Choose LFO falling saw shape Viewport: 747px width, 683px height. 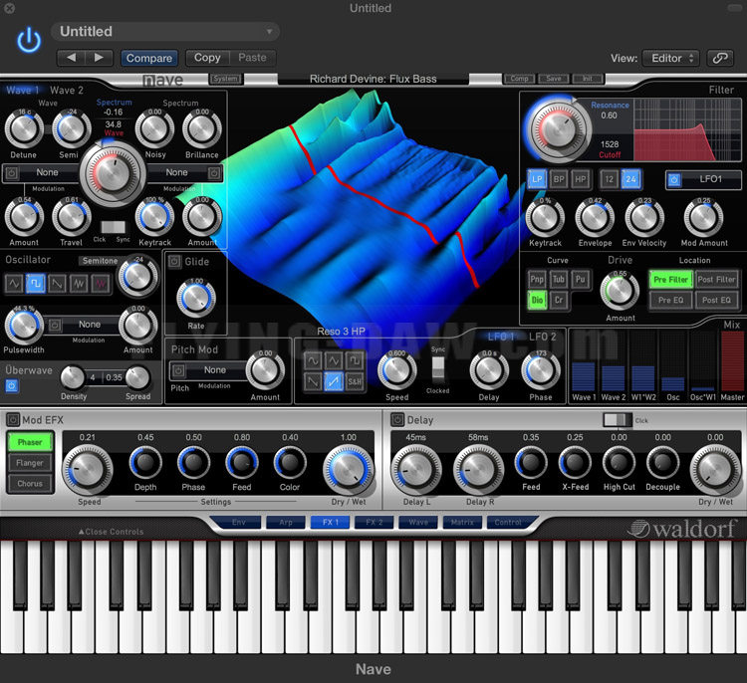click(313, 381)
